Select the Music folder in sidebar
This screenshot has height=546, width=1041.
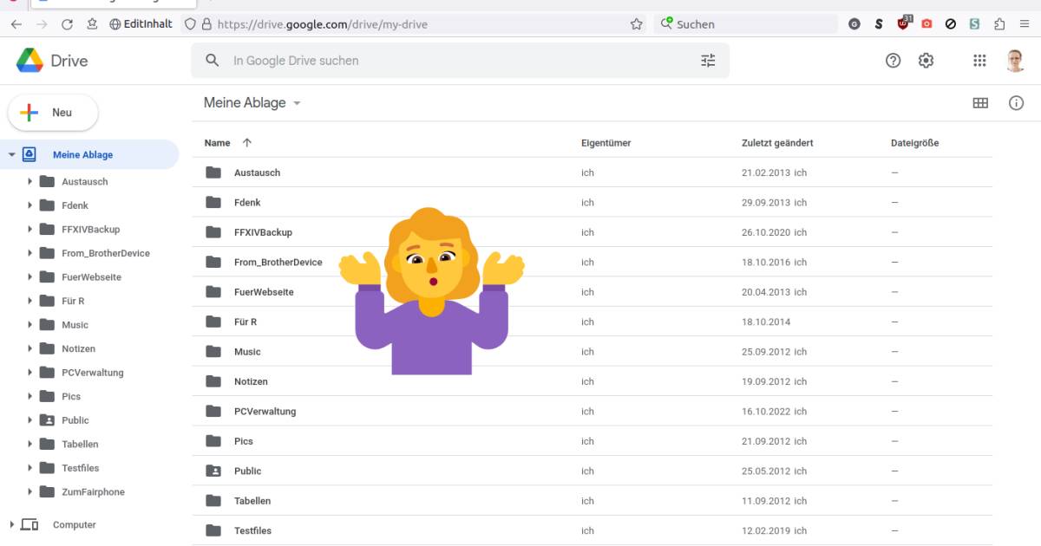point(75,325)
